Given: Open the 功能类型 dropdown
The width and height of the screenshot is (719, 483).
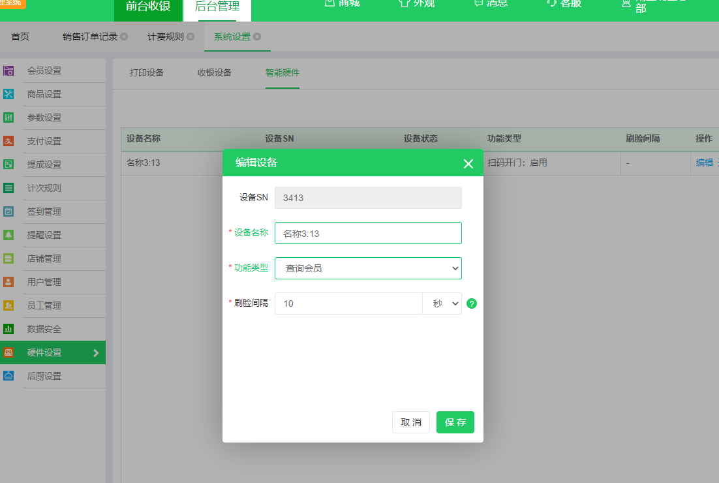Looking at the screenshot, I should coord(368,268).
